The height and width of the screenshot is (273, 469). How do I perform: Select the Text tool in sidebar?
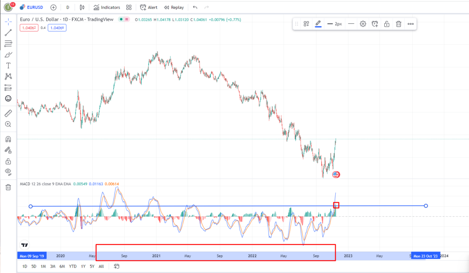click(8, 66)
